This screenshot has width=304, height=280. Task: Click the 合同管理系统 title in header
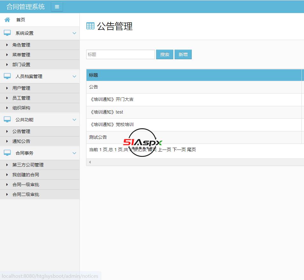coord(25,7)
